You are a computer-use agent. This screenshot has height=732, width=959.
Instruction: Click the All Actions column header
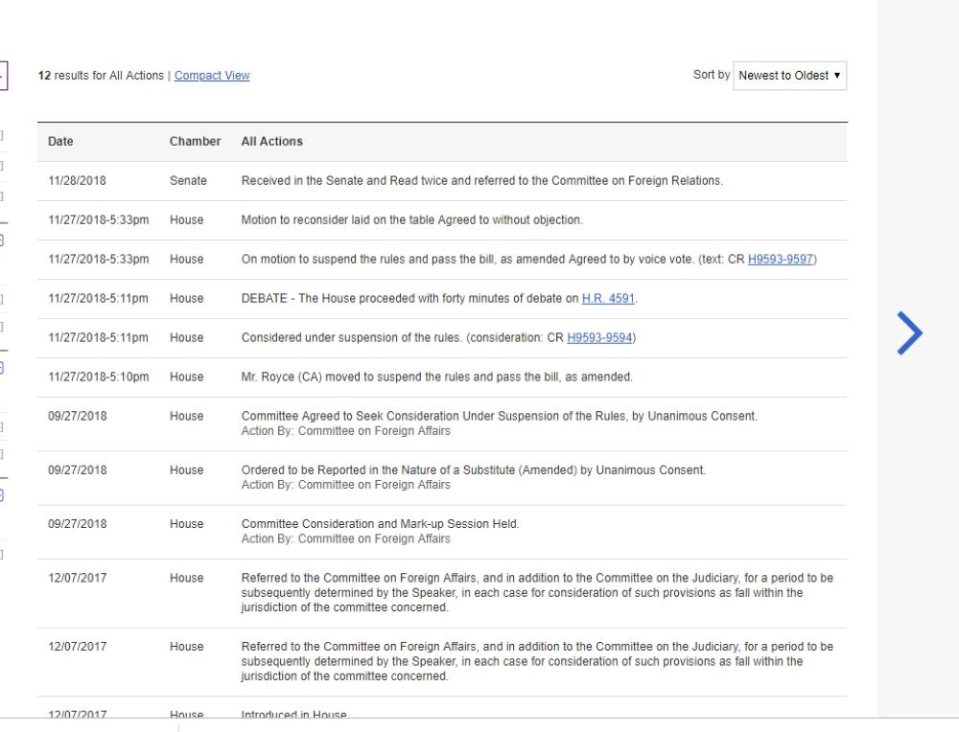coord(271,142)
